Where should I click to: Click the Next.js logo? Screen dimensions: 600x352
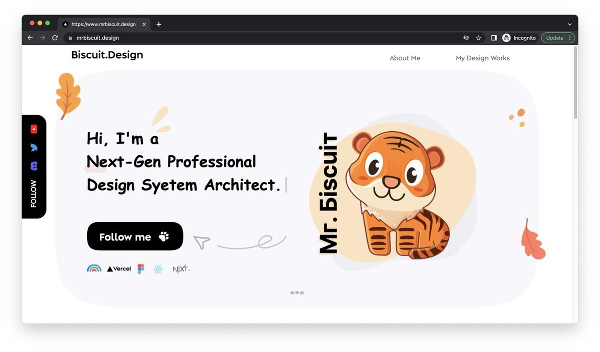[181, 269]
